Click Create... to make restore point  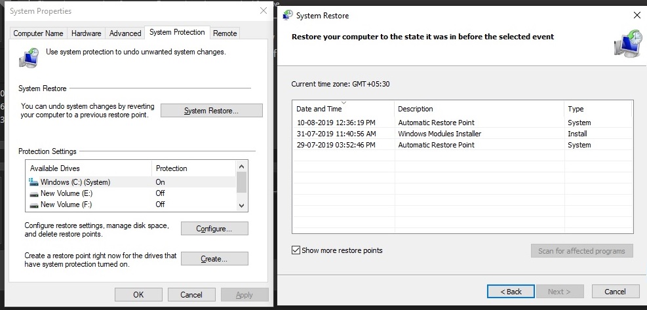(214, 259)
